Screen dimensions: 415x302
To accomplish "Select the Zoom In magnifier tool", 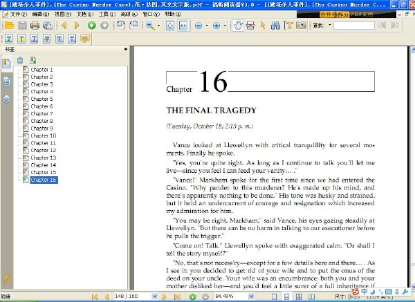I will [150, 26].
